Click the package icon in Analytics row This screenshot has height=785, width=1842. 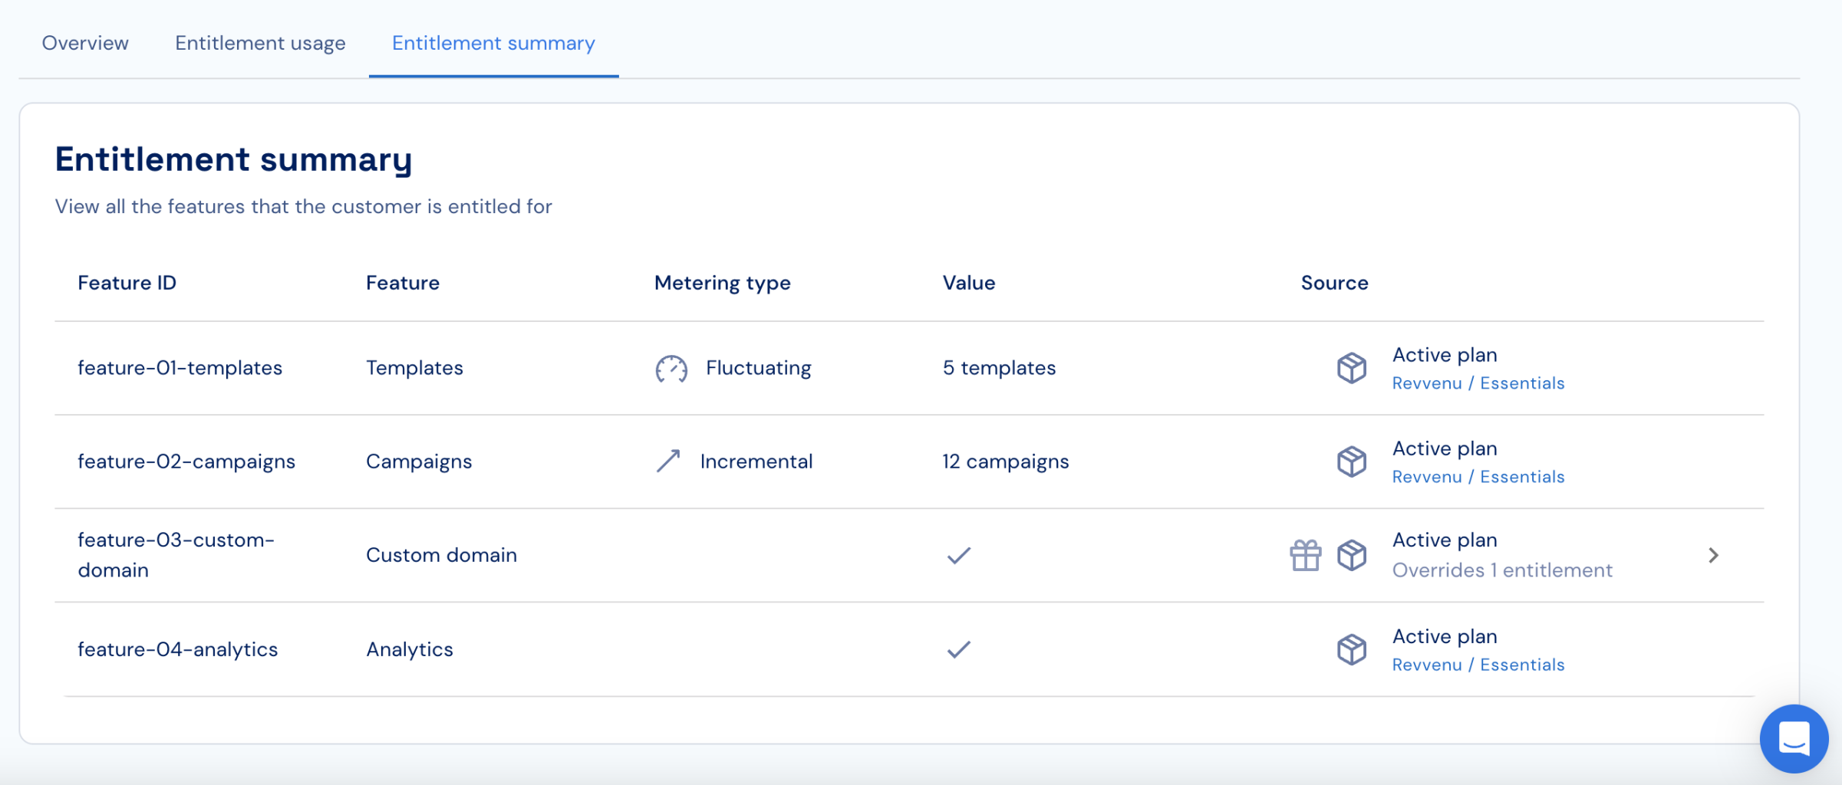coord(1352,649)
